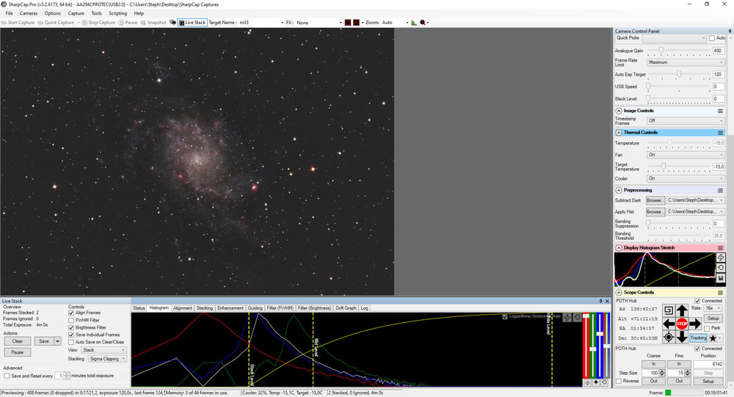Click the Clear button in Live Stack

(18, 341)
